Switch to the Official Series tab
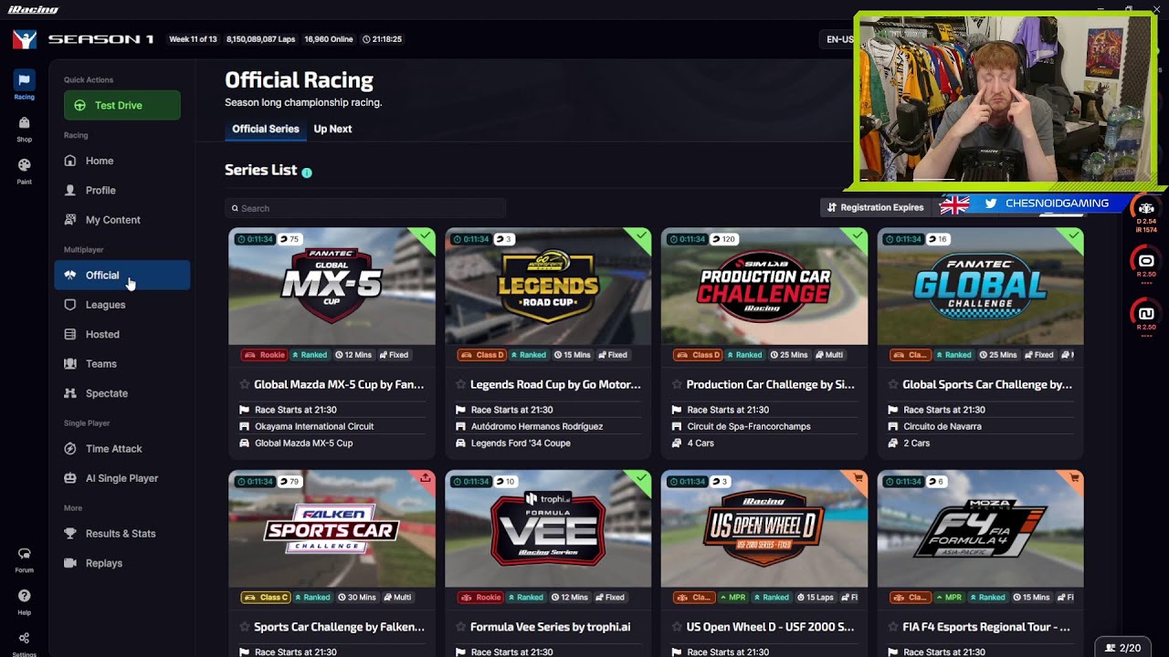The height and width of the screenshot is (657, 1169). click(266, 129)
